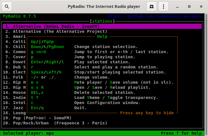
Task: Click station row 17 Jazz
Action: click(x=13, y=108)
